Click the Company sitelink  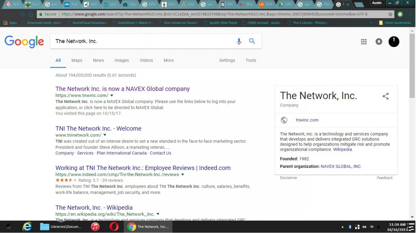pos(65,153)
